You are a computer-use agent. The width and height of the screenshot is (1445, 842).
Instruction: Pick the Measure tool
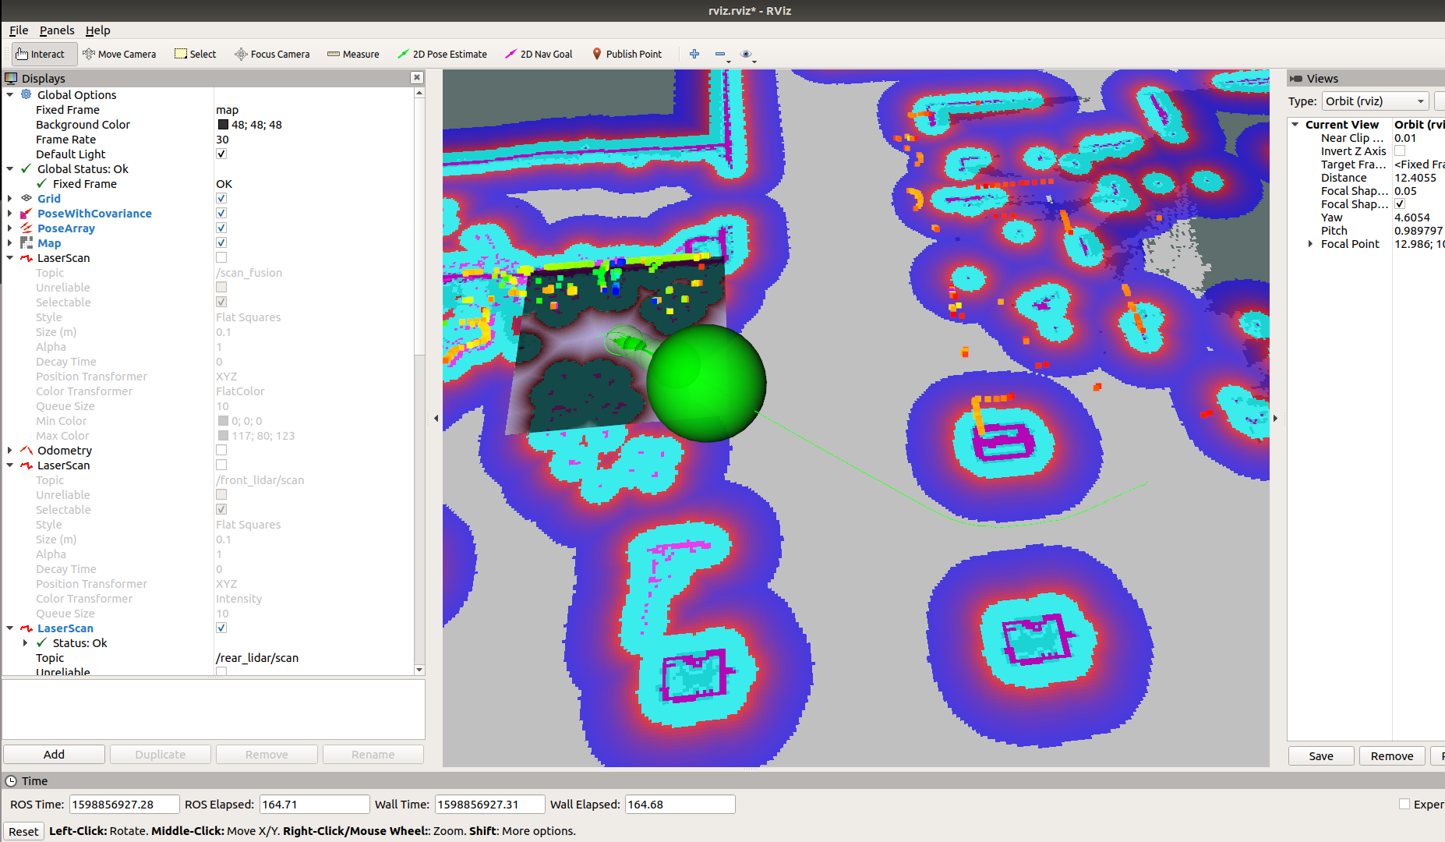pyautogui.click(x=352, y=54)
